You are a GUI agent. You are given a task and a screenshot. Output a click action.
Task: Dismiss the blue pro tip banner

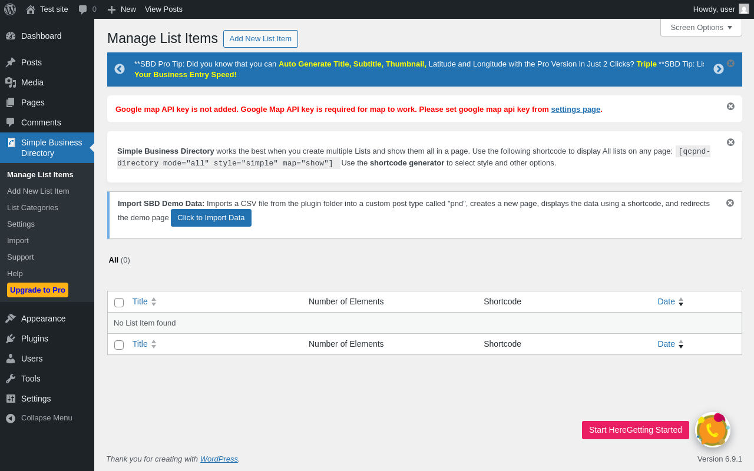[730, 63]
